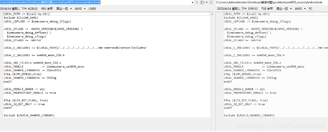
Task: Click left pane LOCAL_PROPRIETARY_MODULE := true line
Action: 30,93
